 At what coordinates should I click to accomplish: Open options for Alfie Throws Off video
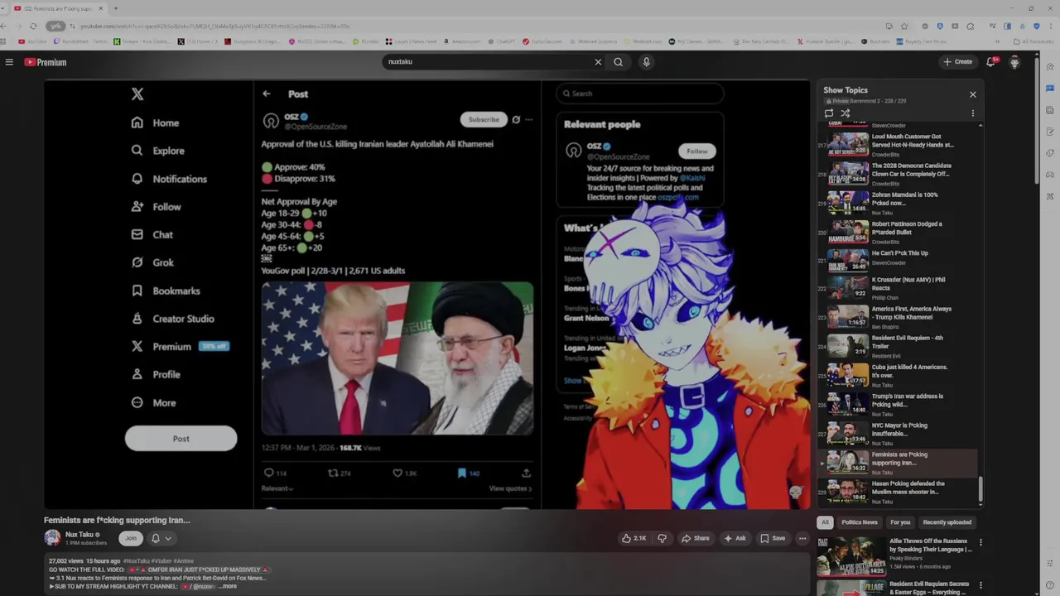(980, 543)
